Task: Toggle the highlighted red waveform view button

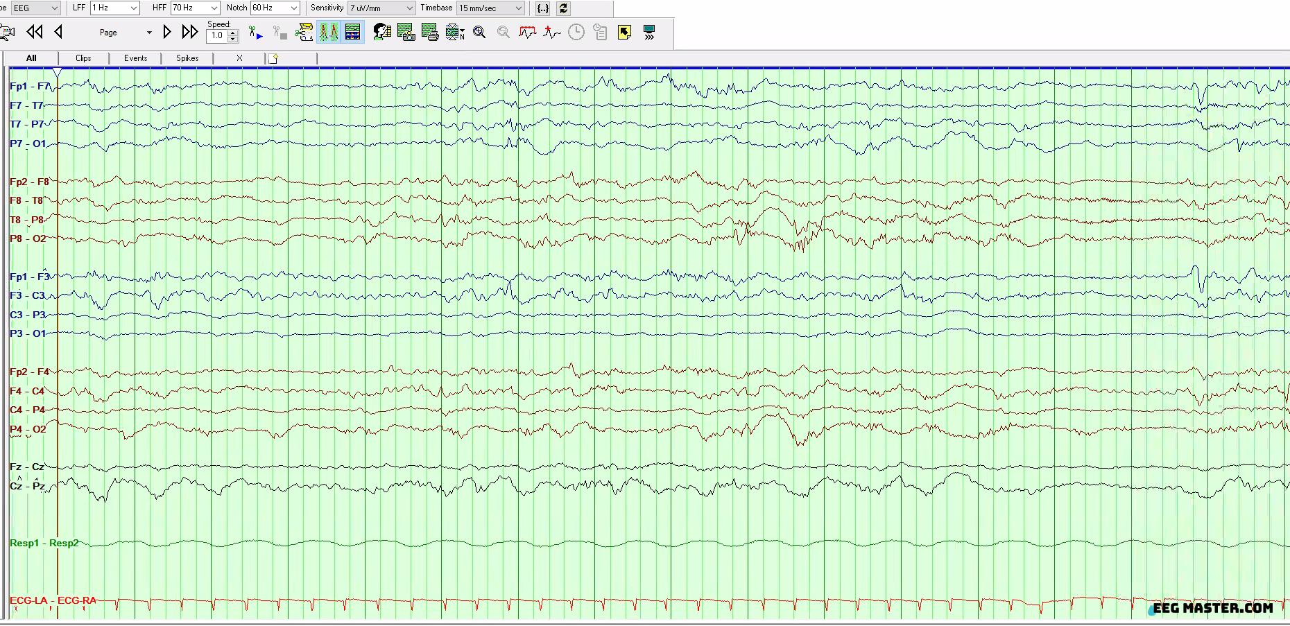Action: [329, 33]
